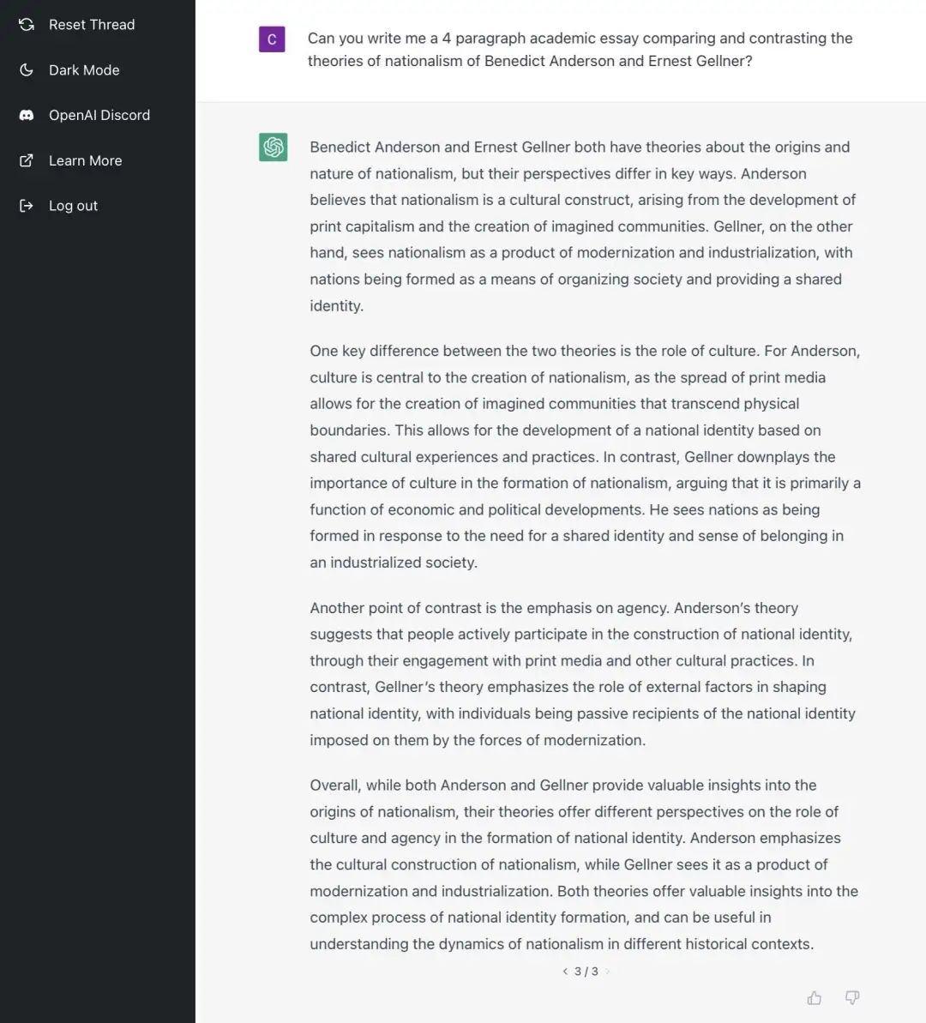The image size is (926, 1023).
Task: Click the Discord logo icon
Action: coord(27,115)
